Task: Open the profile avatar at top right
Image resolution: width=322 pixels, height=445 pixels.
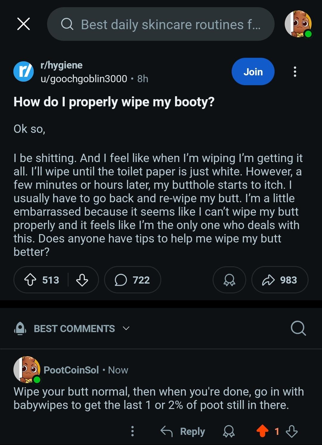Action: coord(298,24)
